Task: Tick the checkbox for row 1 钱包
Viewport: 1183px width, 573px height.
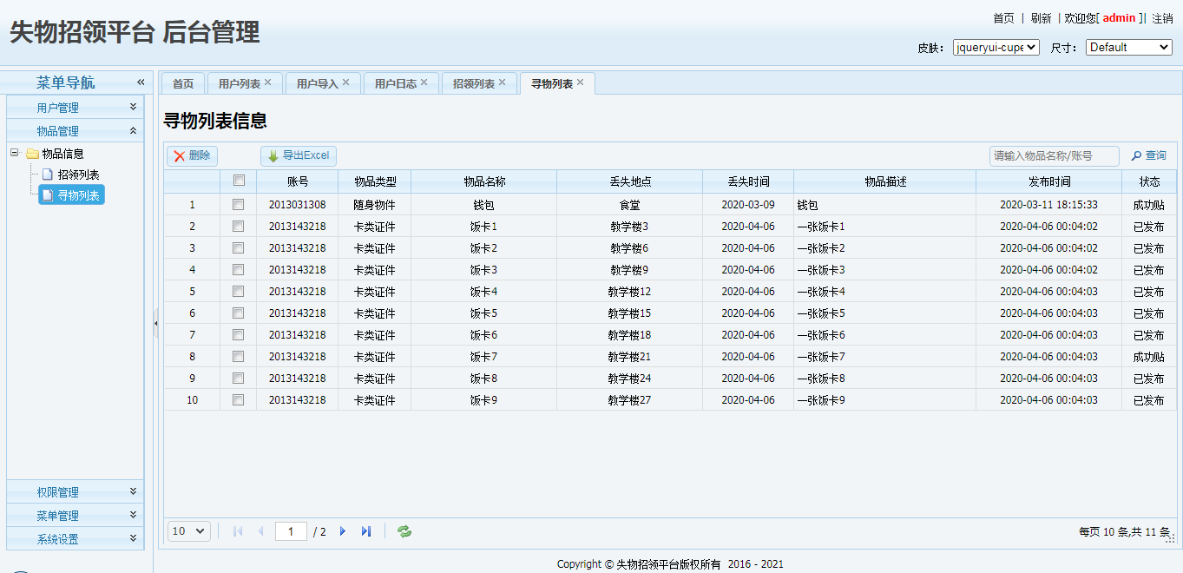Action: coord(239,205)
